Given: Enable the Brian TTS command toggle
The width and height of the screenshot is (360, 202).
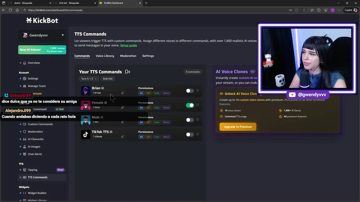Looking at the screenshot, I should pyautogui.click(x=190, y=91).
